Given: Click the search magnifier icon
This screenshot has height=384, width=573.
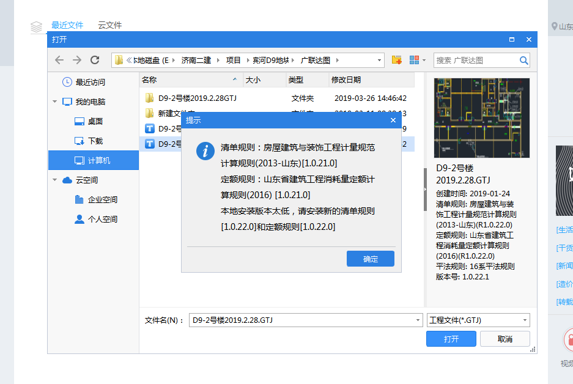Looking at the screenshot, I should (x=523, y=61).
